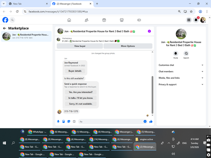Image resolution: width=211 pixels, height=158 pixels.
Task: Click back arrow beside Marketplace
Action: click(5, 28)
